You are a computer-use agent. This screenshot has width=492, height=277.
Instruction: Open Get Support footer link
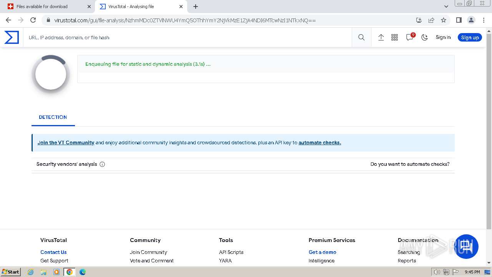point(54,260)
